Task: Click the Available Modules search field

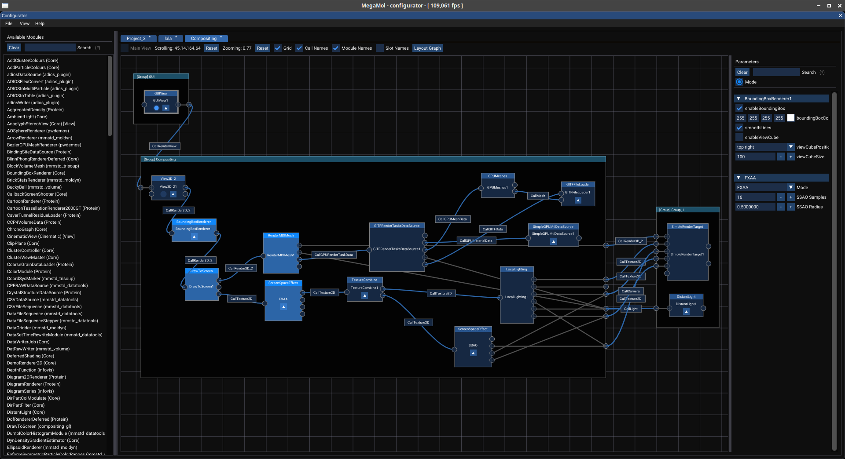Action: pos(50,48)
